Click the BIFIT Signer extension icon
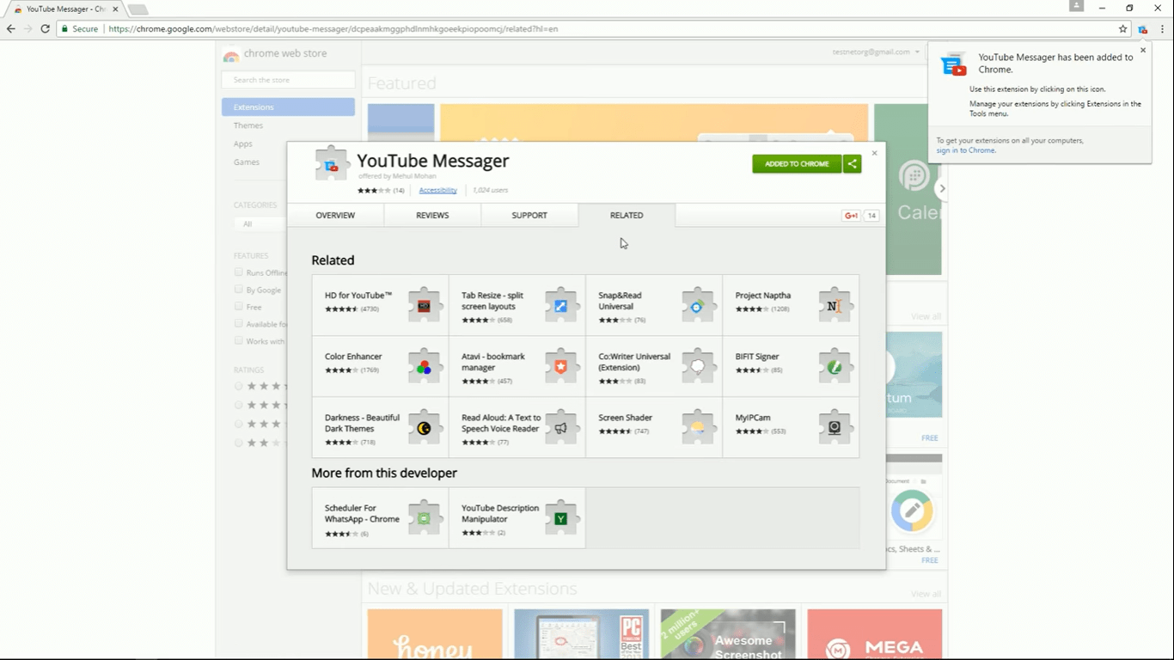 [x=835, y=366]
